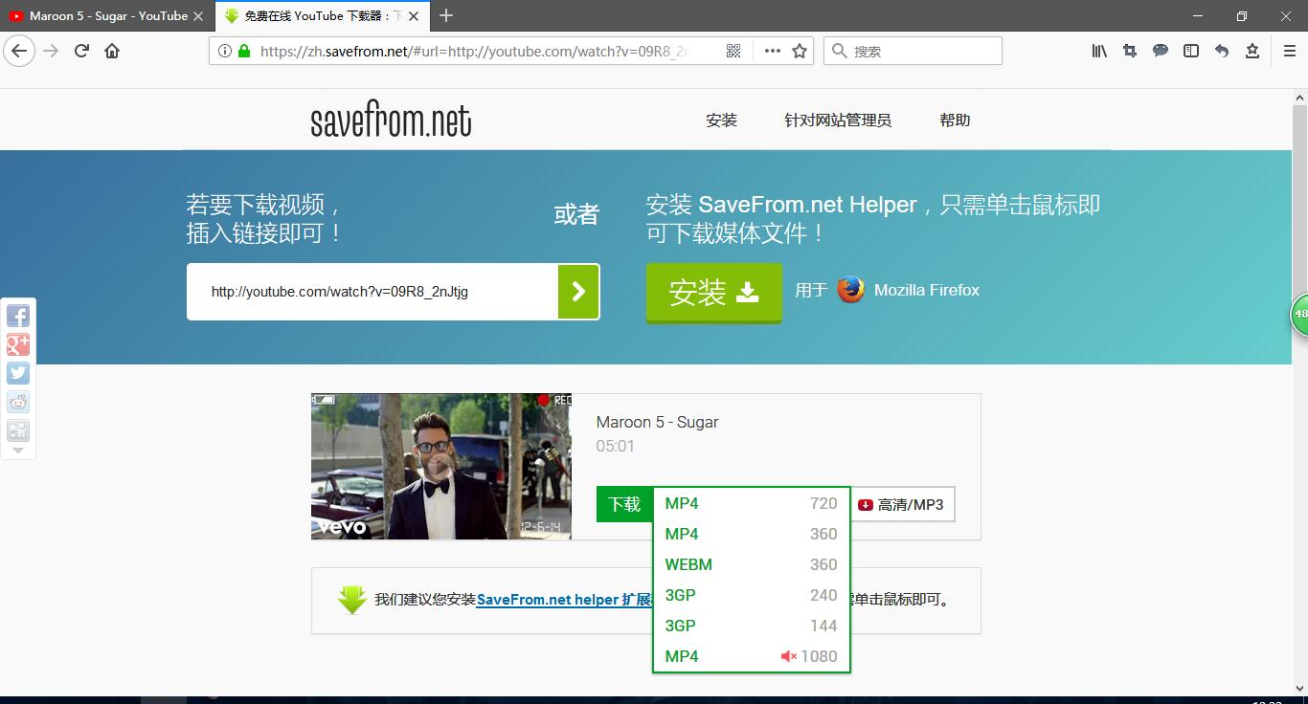
Task: Click the browser forward arrow
Action: click(52, 51)
